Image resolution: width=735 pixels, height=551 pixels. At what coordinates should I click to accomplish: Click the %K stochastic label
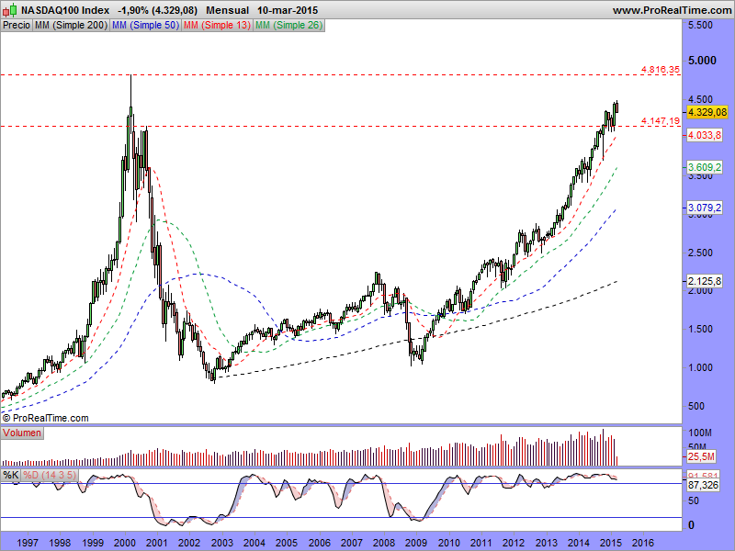[x=11, y=475]
